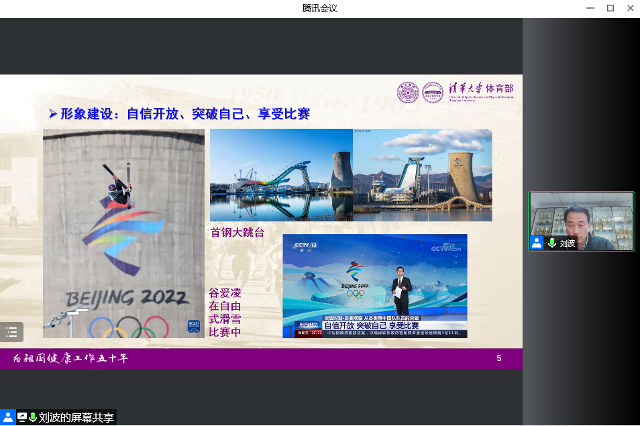Click microphone icon on 刘波's video tile
640x426 pixels.
pyautogui.click(x=552, y=243)
